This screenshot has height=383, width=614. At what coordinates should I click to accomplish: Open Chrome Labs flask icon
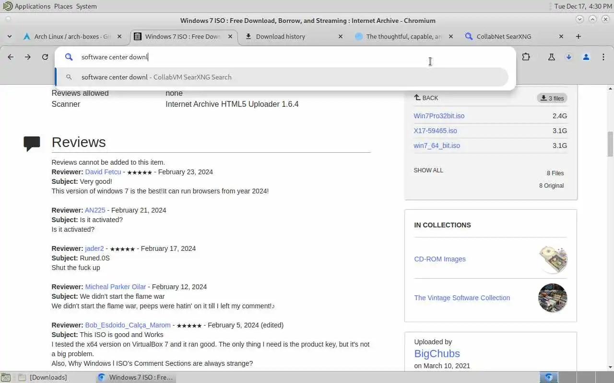[x=552, y=57]
